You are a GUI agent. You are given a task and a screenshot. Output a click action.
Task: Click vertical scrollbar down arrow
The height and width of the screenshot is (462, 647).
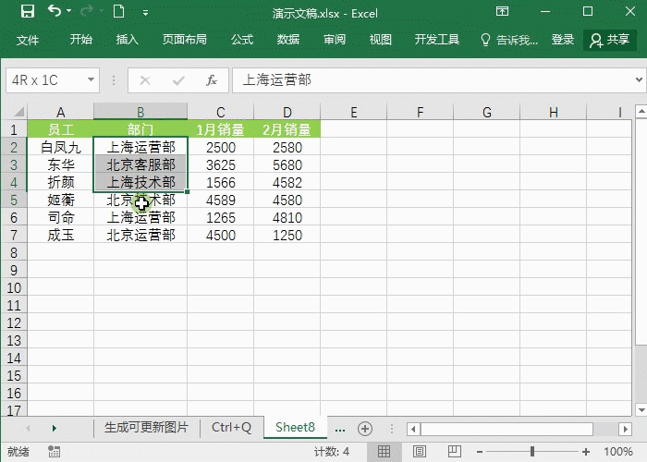[641, 409]
